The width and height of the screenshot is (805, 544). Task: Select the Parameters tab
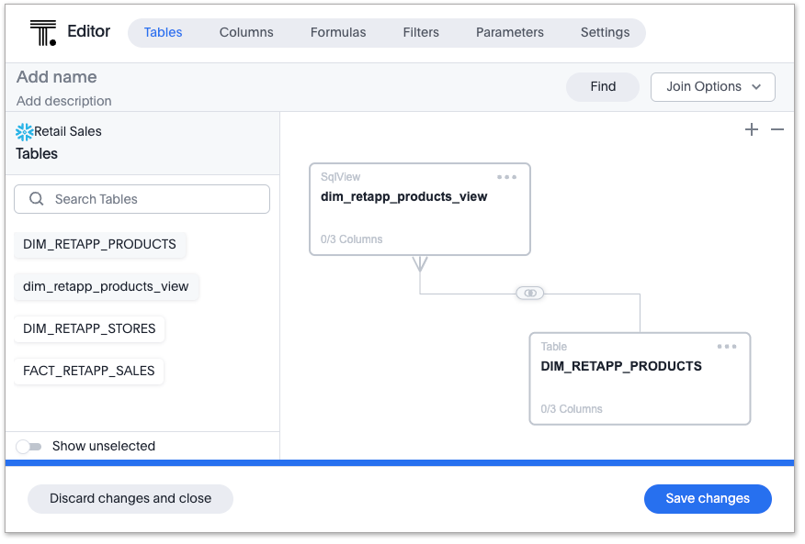tap(510, 32)
